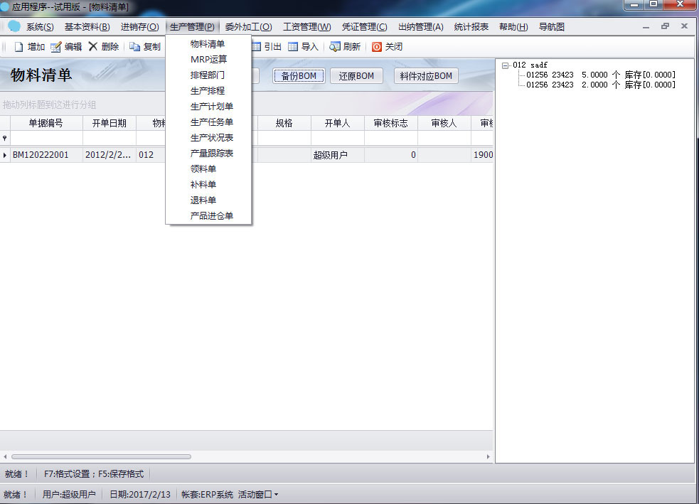Click the 导入 import grid icon
The width and height of the screenshot is (699, 504).
pyautogui.click(x=293, y=47)
